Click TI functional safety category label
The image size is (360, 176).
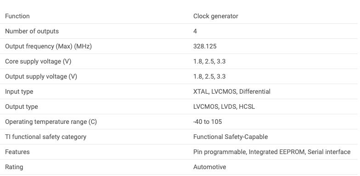pyautogui.click(x=46, y=137)
